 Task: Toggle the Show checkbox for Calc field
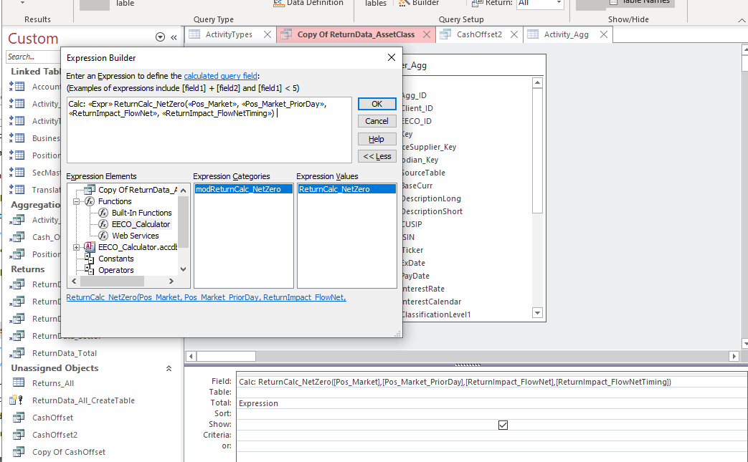pyautogui.click(x=503, y=424)
